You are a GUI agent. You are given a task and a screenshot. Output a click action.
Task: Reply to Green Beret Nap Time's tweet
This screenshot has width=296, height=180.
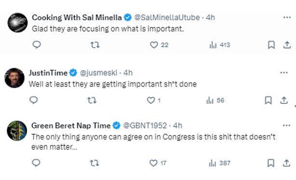pyautogui.click(x=36, y=163)
